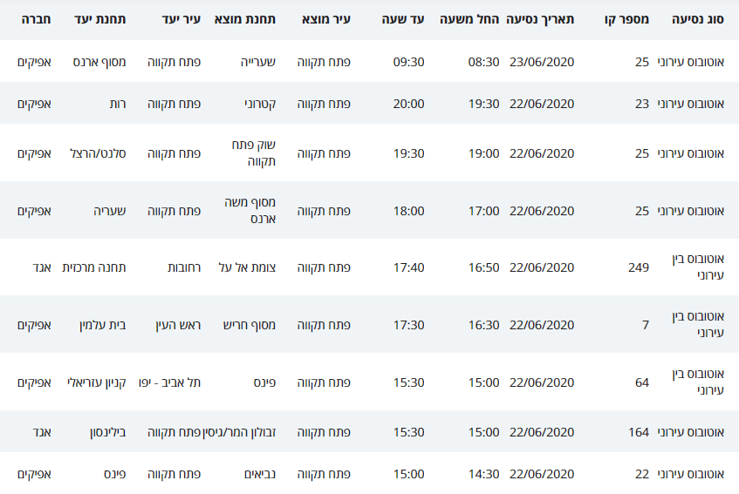This screenshot has height=494, width=739.
Task: Click the 'עד שעה' column header
Action: pos(402,19)
